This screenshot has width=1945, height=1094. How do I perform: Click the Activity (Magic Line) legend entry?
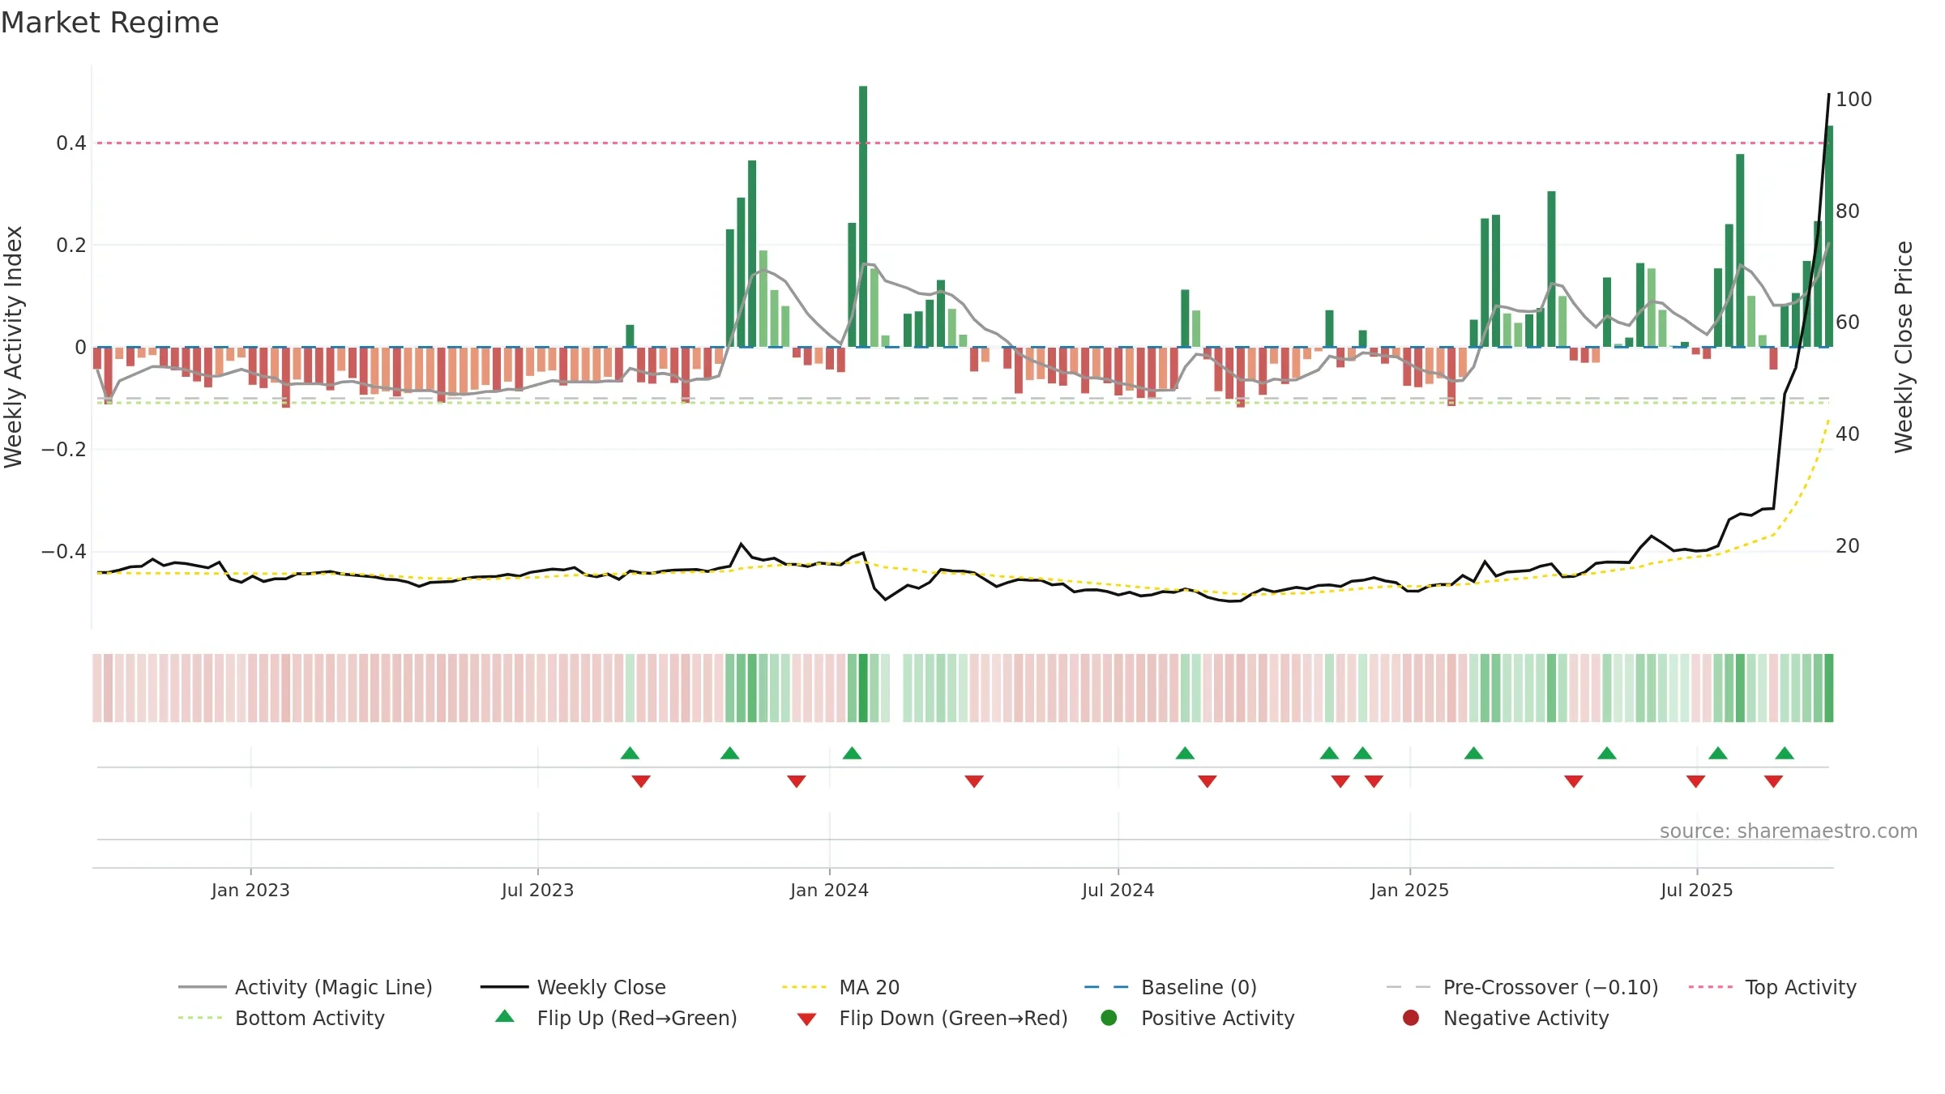click(306, 987)
